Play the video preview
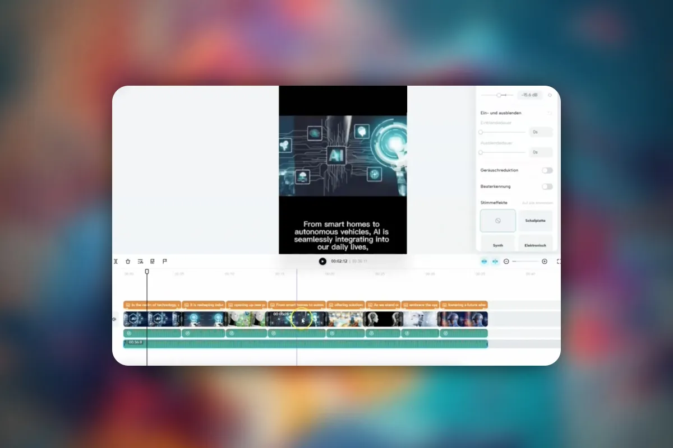 tap(322, 262)
